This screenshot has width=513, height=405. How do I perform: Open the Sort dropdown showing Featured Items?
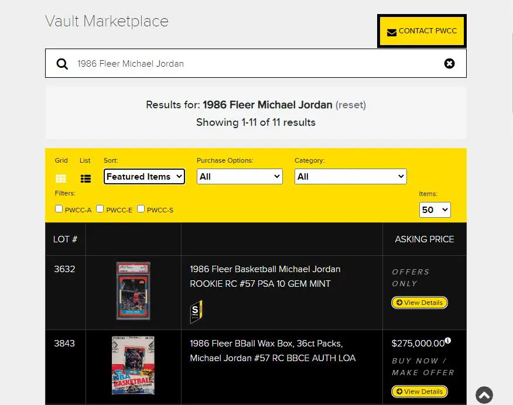[144, 177]
